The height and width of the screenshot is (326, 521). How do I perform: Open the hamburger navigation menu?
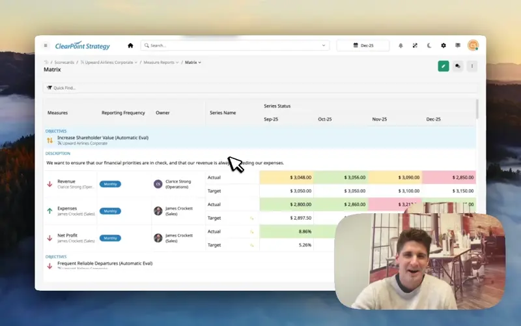(x=46, y=46)
